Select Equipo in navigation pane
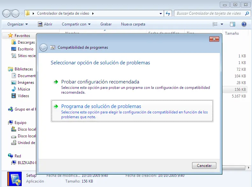This screenshot has width=252, height=187. (17, 123)
